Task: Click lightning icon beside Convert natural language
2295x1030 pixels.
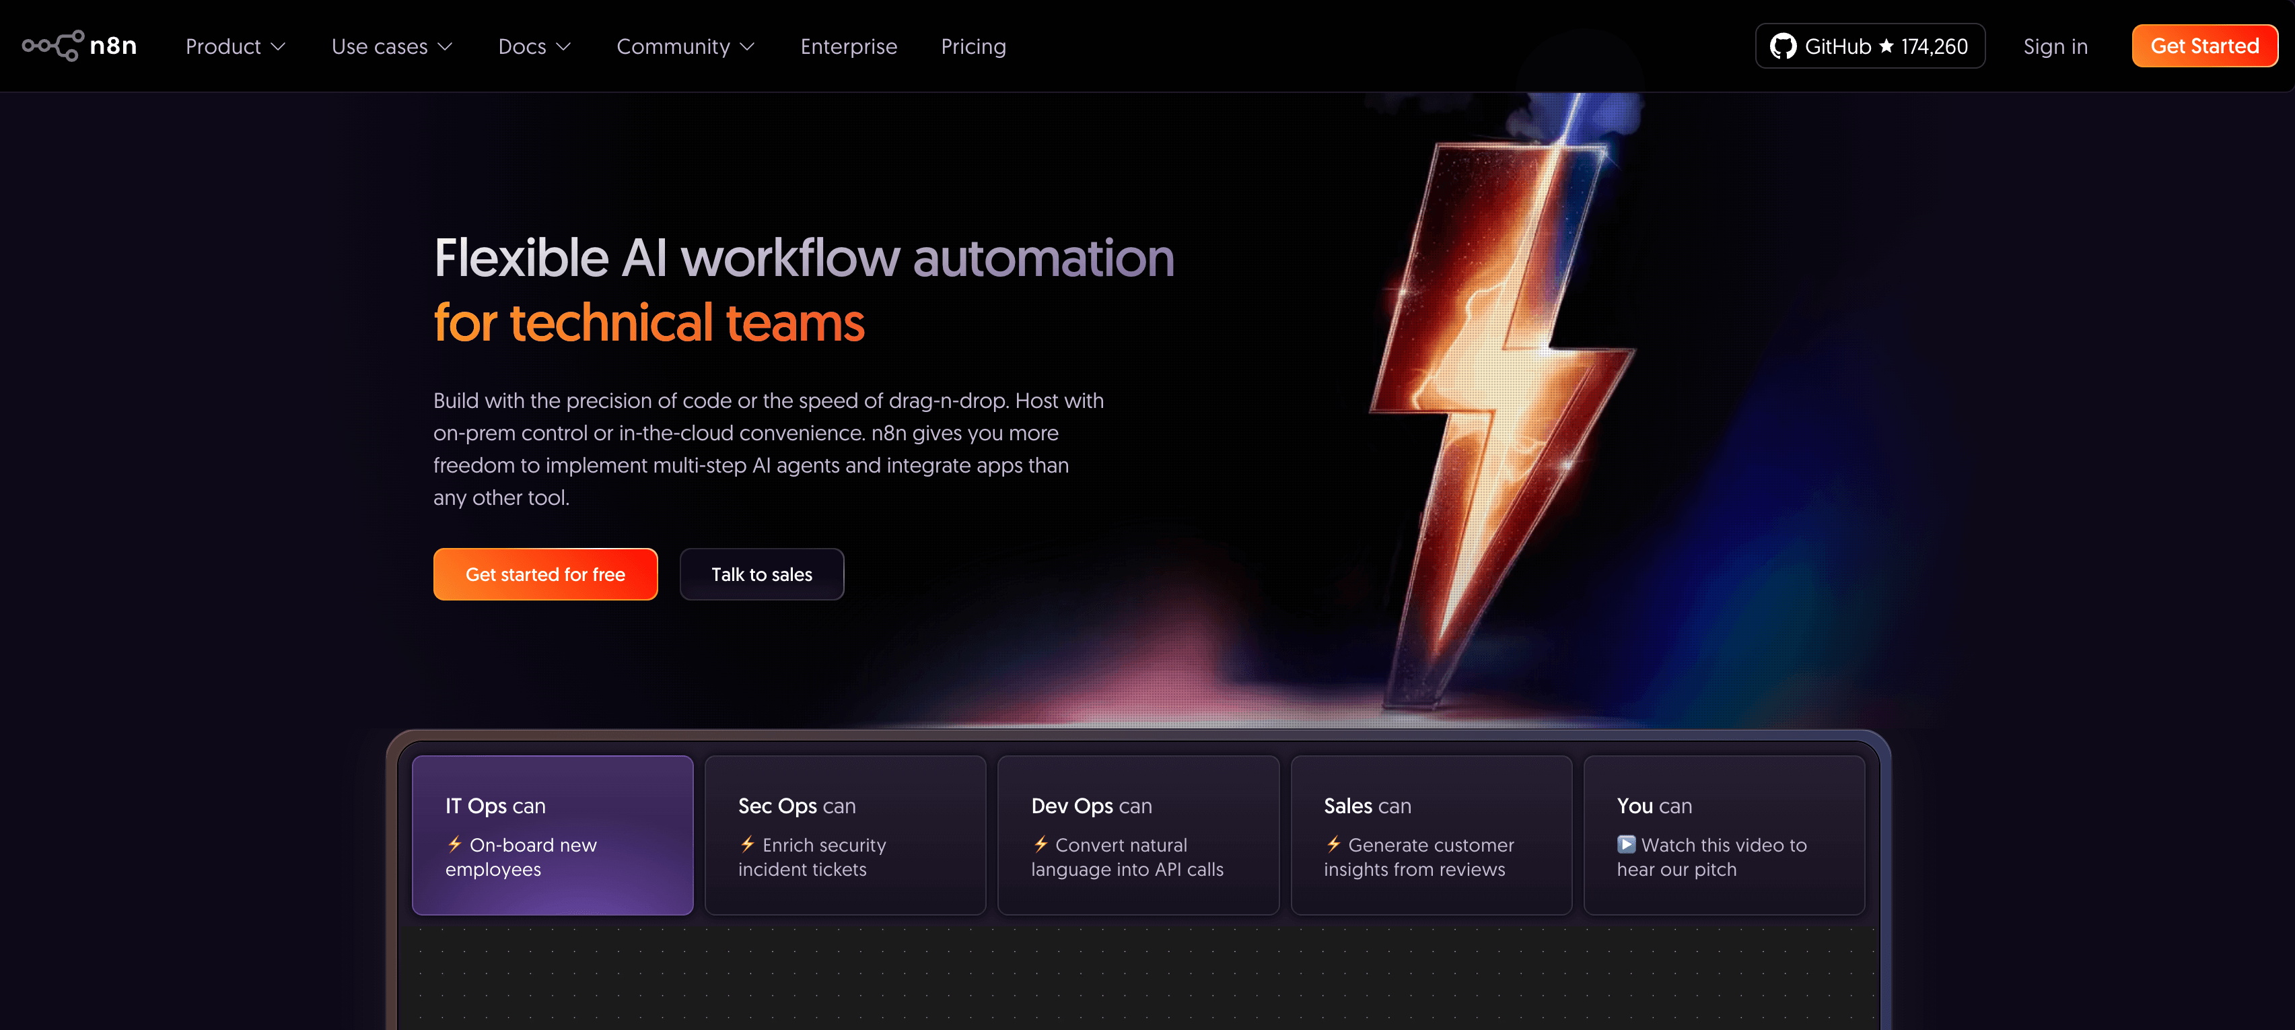Action: pos(1040,844)
